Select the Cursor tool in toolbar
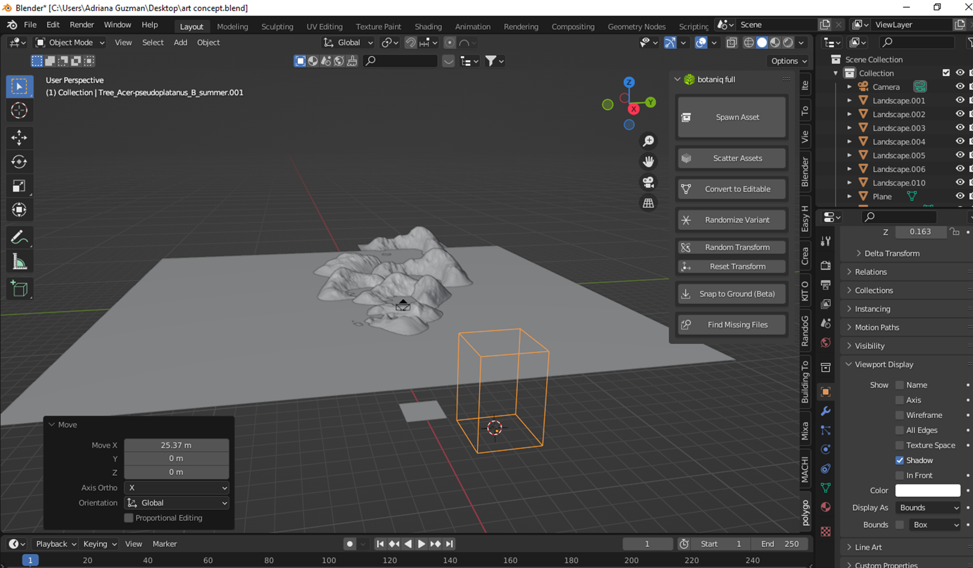Image resolution: width=973 pixels, height=568 pixels. pyautogui.click(x=19, y=111)
